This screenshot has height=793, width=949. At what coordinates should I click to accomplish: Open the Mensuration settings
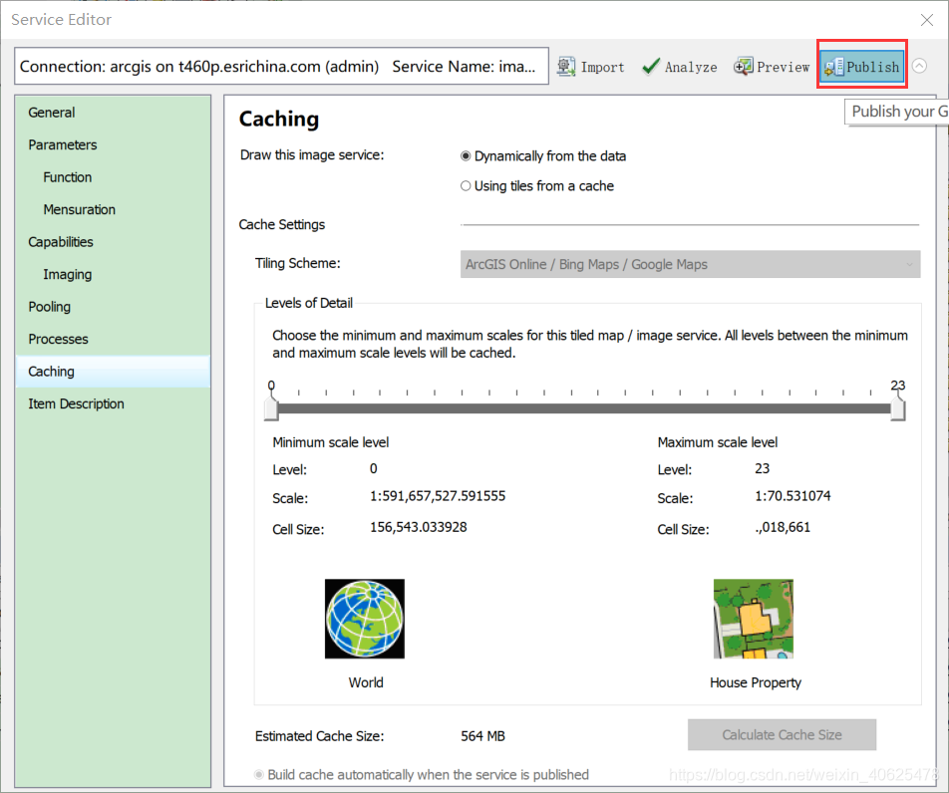point(113,209)
